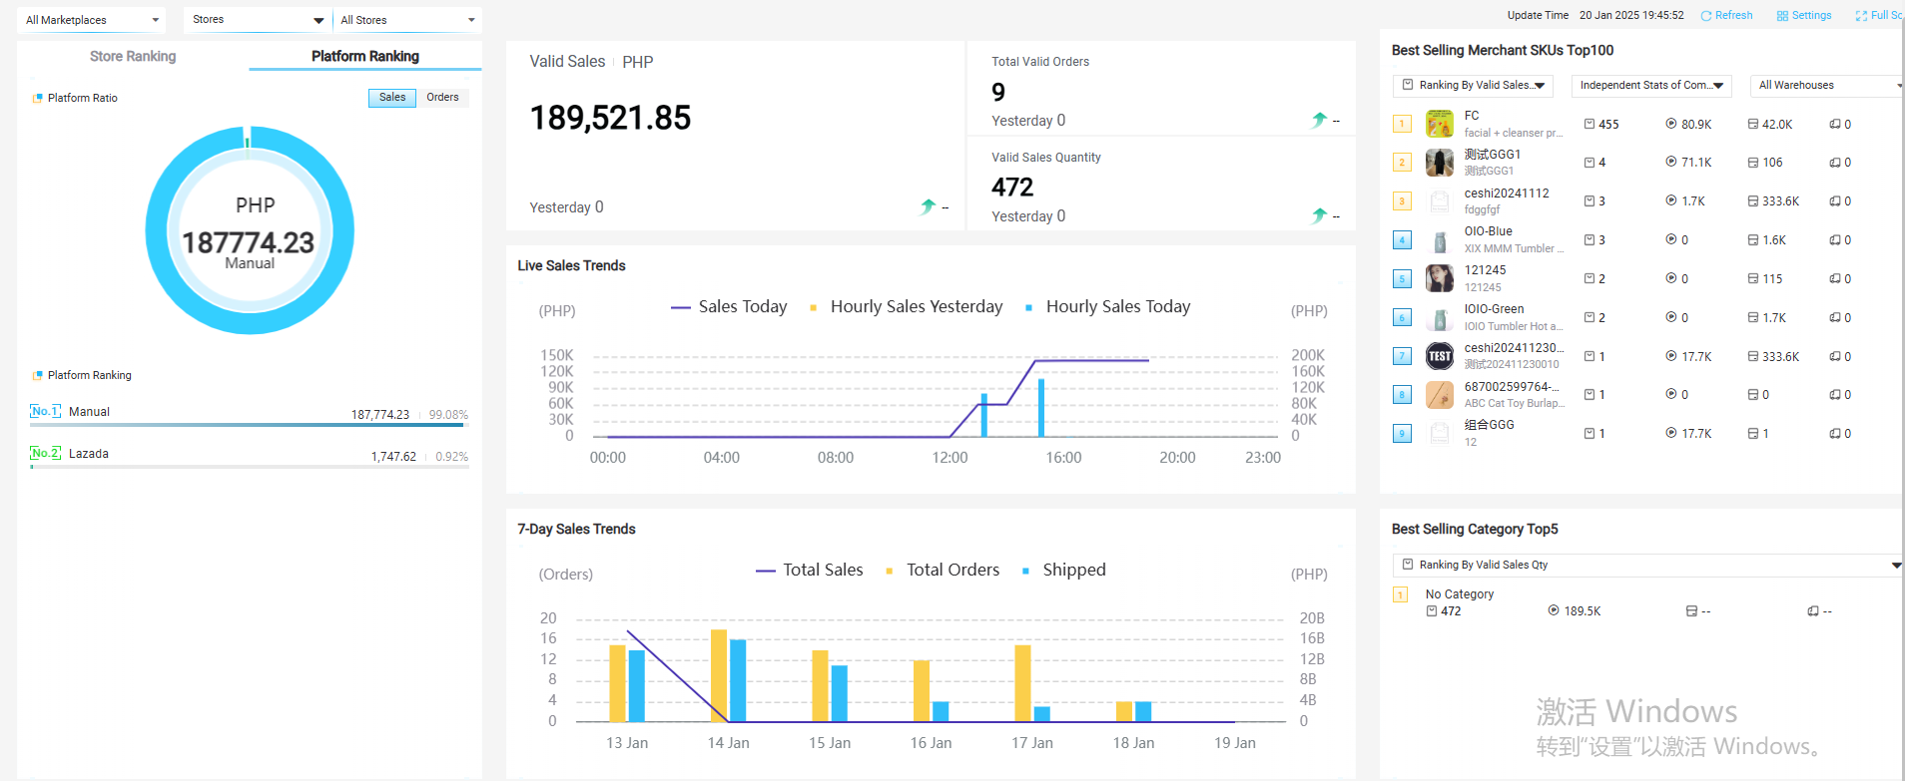Click the Refresh icon
Image resolution: width=1905 pixels, height=781 pixels.
coord(1706,16)
